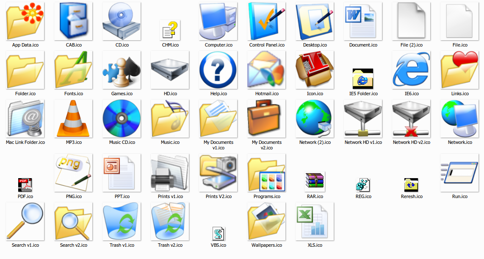The height and width of the screenshot is (259, 484).
Task: Select the Desktop.ico icon
Action: 315,21
